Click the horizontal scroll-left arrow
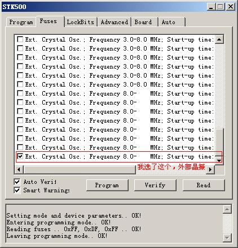The image size is (238, 248). (x=19, y=170)
